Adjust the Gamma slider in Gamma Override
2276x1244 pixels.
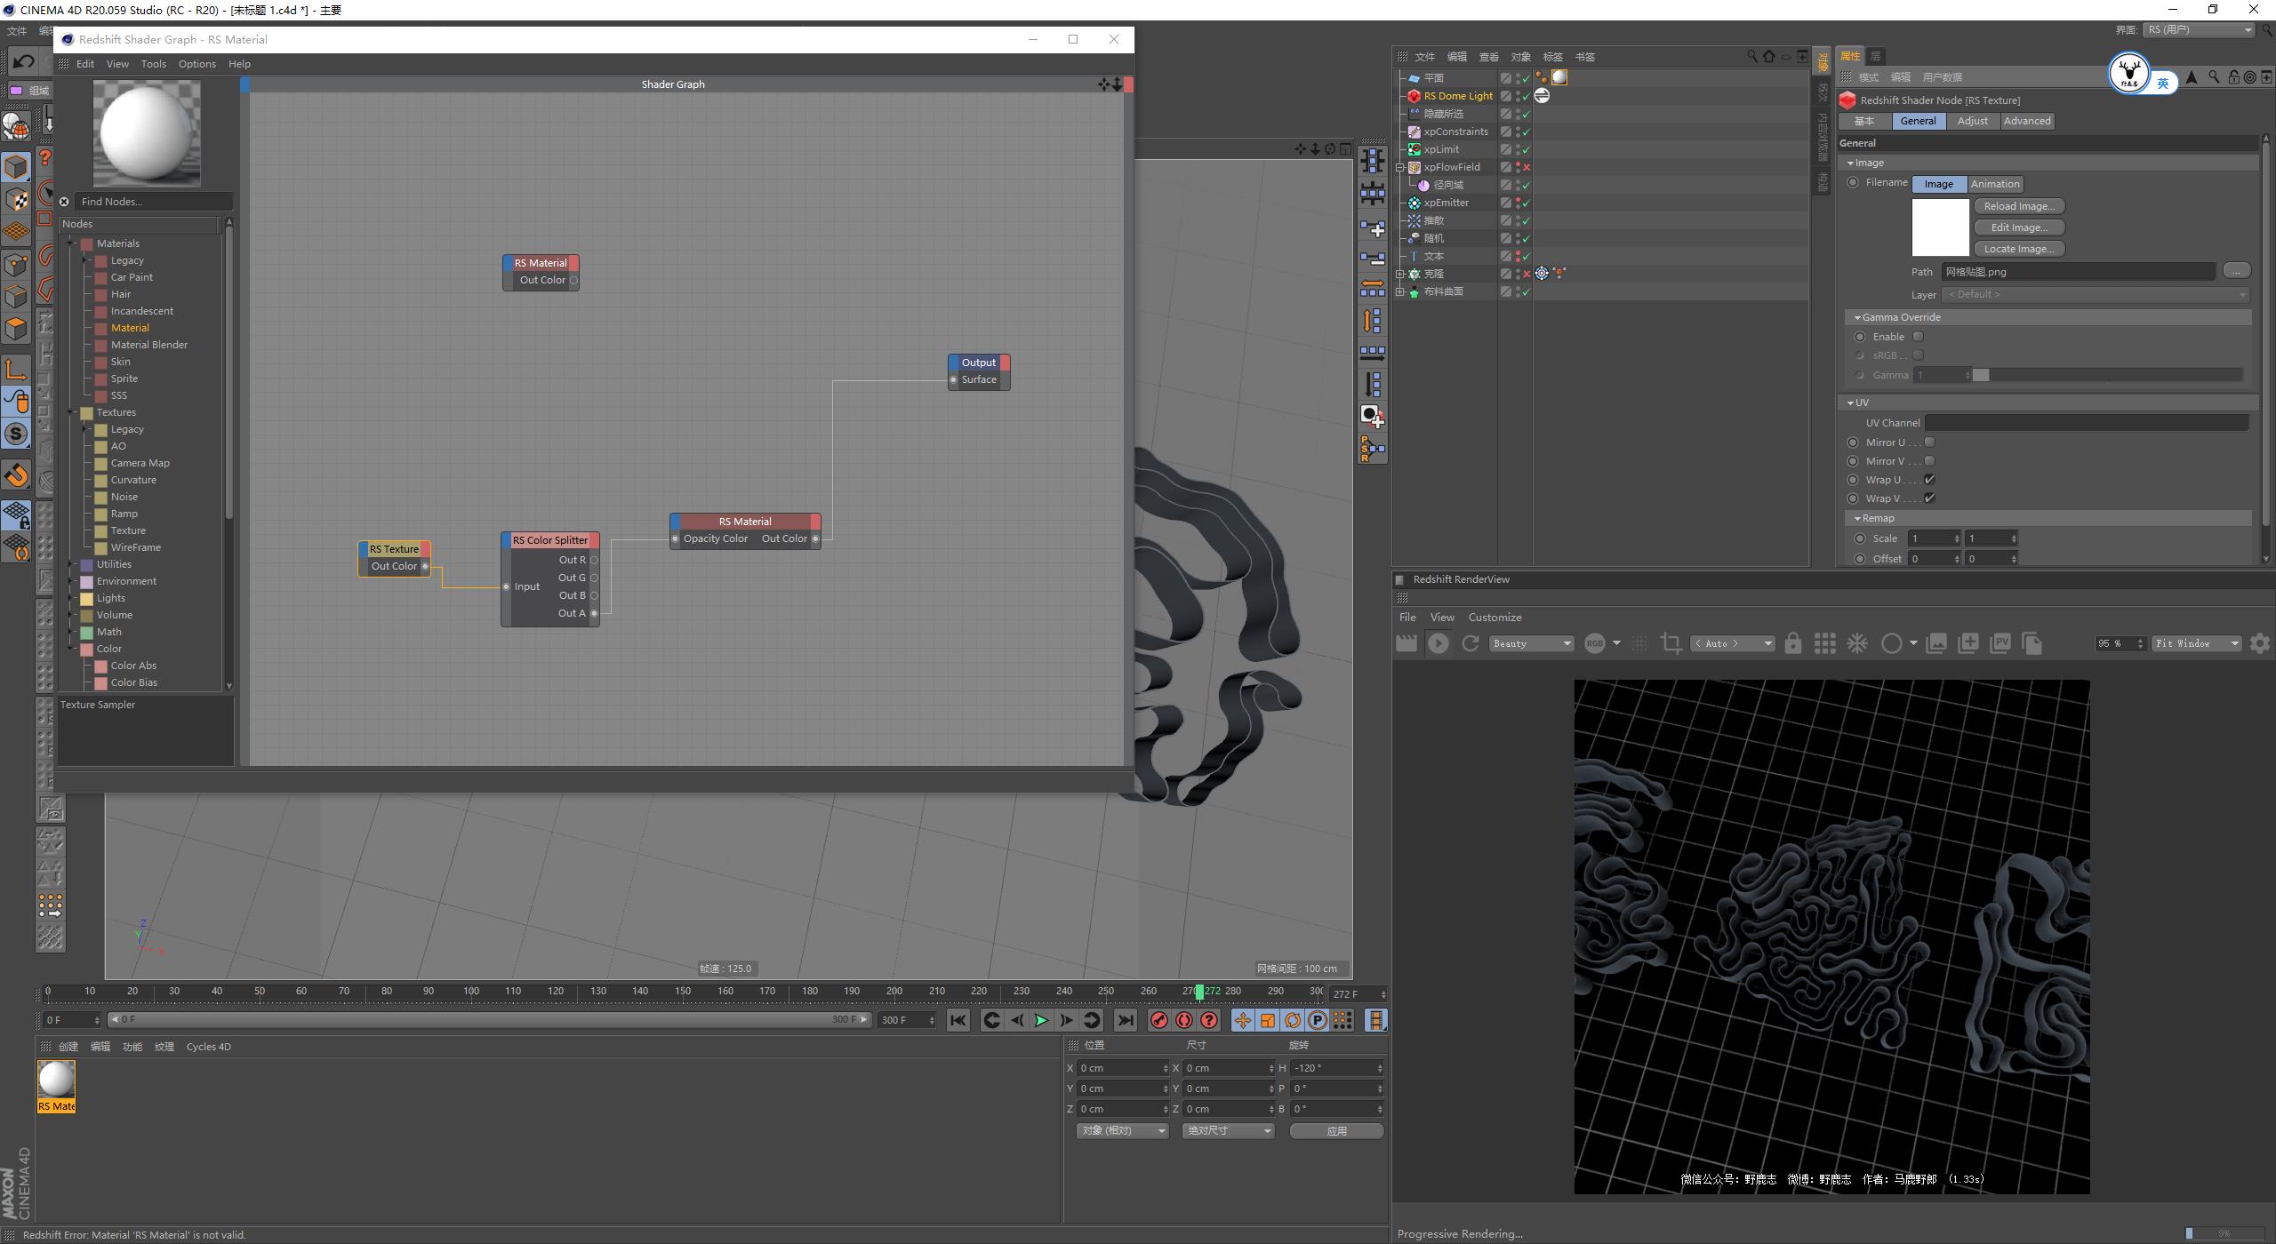coord(1981,374)
